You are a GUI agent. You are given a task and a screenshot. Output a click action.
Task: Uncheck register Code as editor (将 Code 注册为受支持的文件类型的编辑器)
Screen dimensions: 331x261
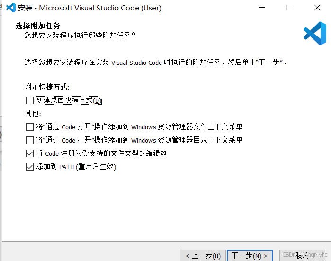30,153
